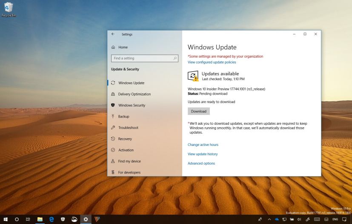Switch input language via ENG indicator
Viewport: 352px width, 224px height.
[x=335, y=219]
